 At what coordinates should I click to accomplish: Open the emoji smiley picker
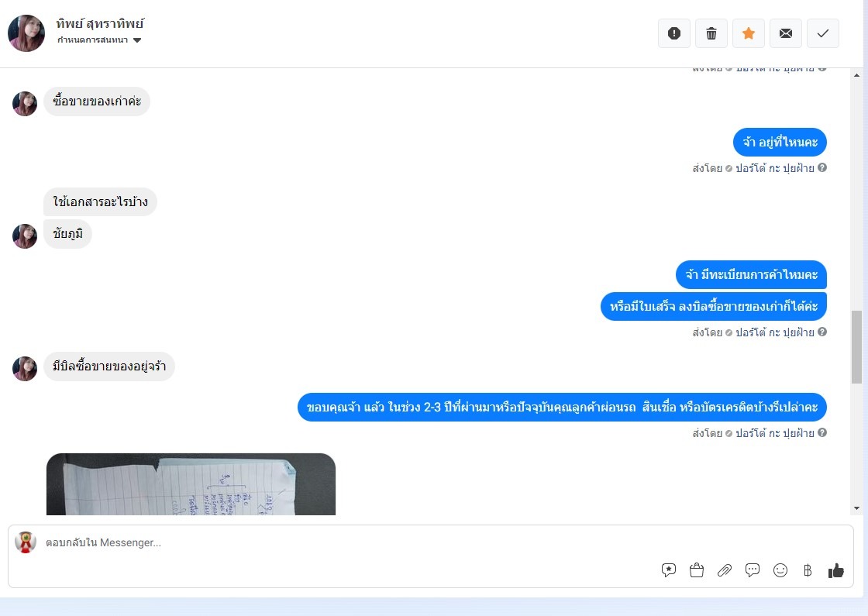[x=780, y=570]
